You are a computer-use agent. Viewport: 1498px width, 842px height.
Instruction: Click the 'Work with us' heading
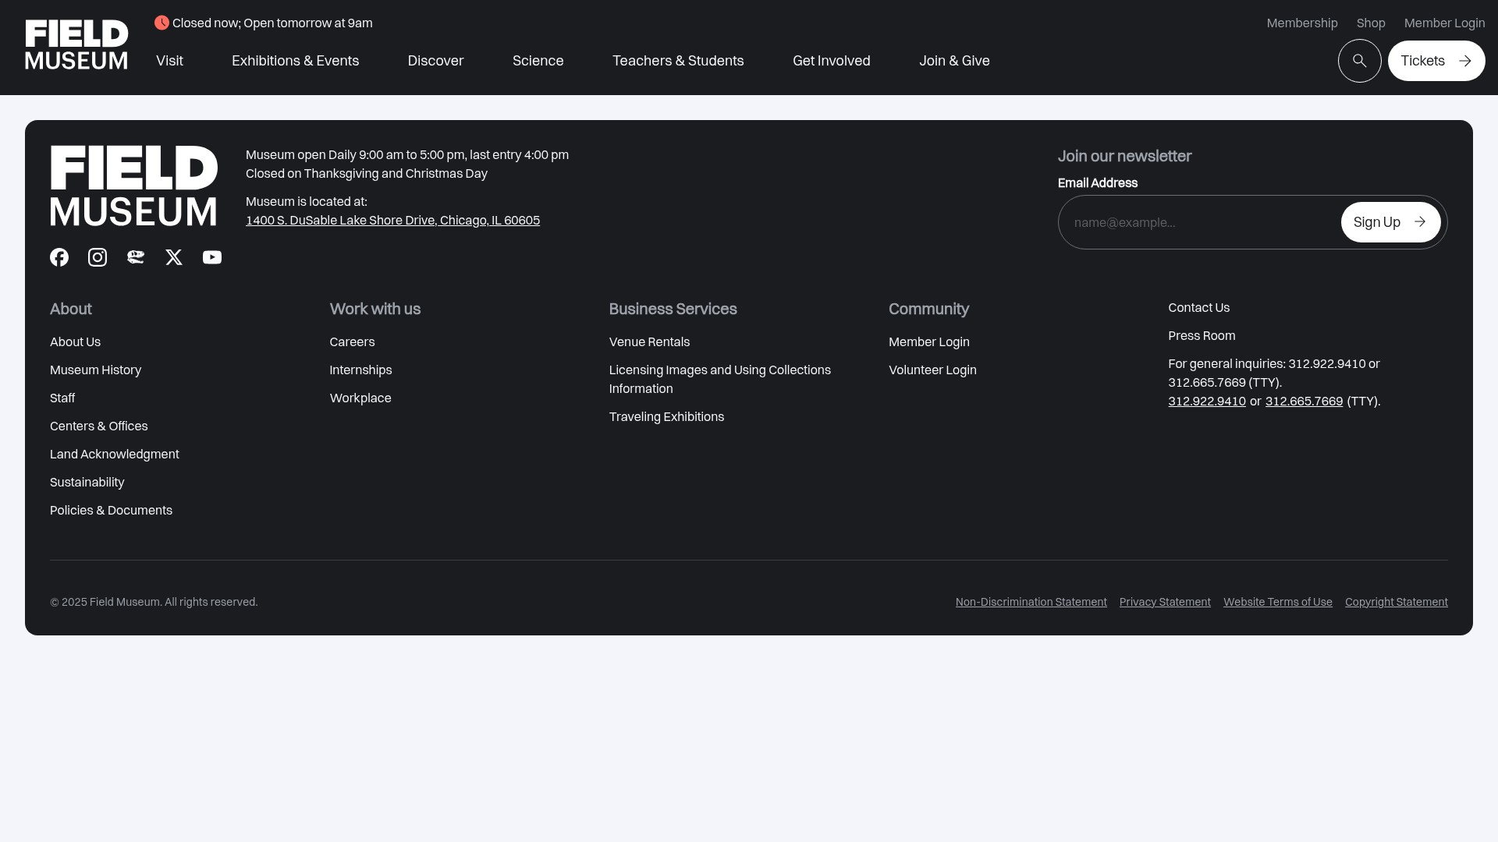[374, 309]
